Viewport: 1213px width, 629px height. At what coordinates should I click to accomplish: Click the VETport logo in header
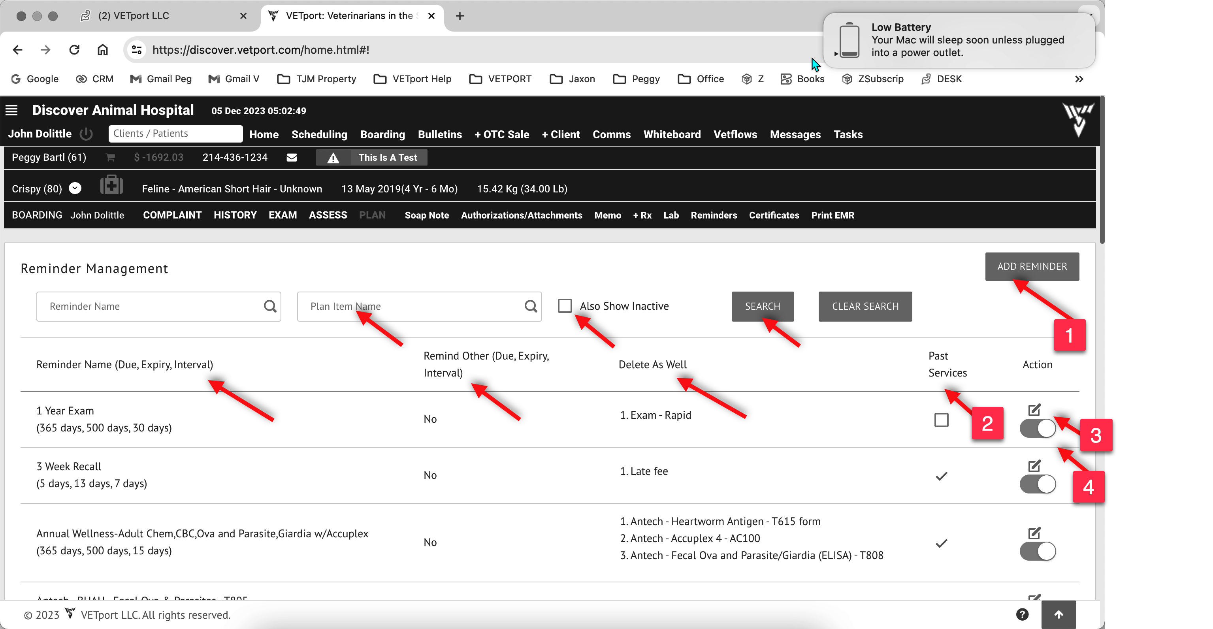(1078, 120)
